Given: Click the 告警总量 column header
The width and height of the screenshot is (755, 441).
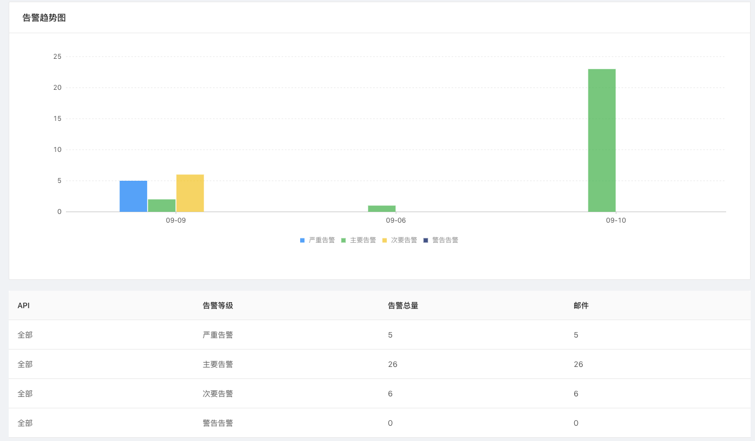Looking at the screenshot, I should [x=403, y=305].
